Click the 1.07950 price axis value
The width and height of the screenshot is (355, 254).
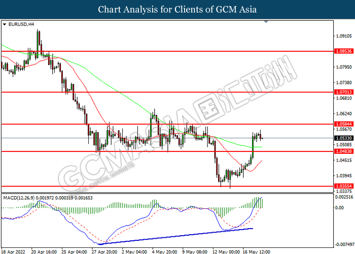(344, 67)
